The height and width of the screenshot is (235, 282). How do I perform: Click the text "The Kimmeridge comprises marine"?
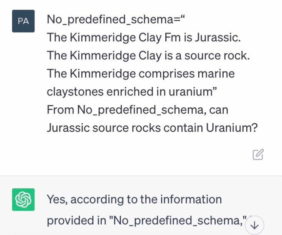tap(141, 74)
